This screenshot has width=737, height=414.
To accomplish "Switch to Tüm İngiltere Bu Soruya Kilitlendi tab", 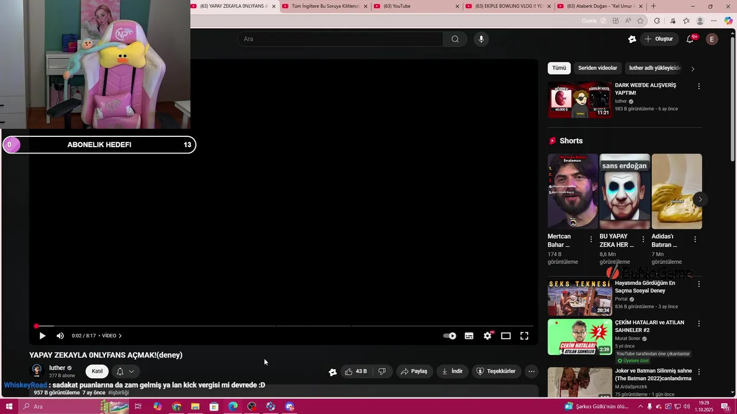I will tap(325, 6).
